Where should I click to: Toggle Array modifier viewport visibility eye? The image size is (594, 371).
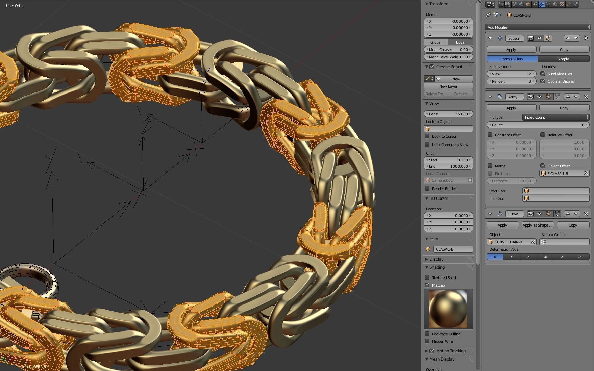click(x=539, y=97)
